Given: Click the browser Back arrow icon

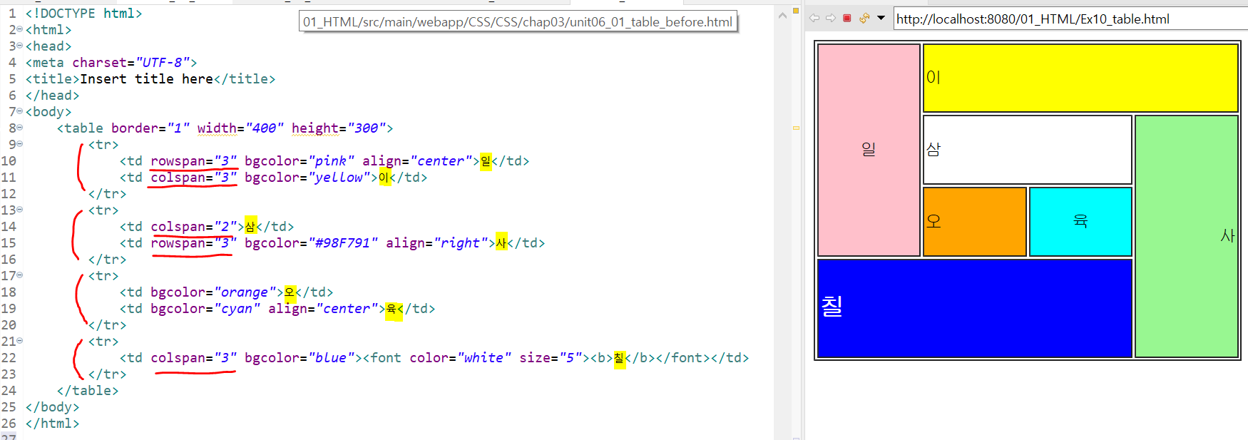Looking at the screenshot, I should tap(814, 19).
